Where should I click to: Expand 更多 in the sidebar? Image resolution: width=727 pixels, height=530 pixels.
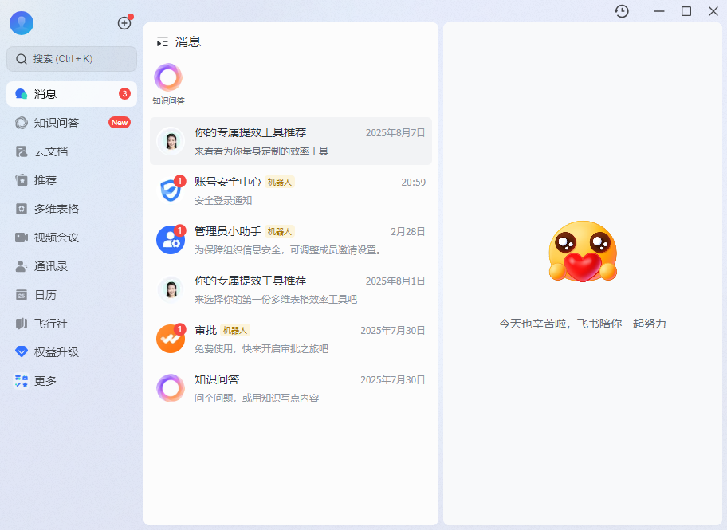[x=72, y=381]
